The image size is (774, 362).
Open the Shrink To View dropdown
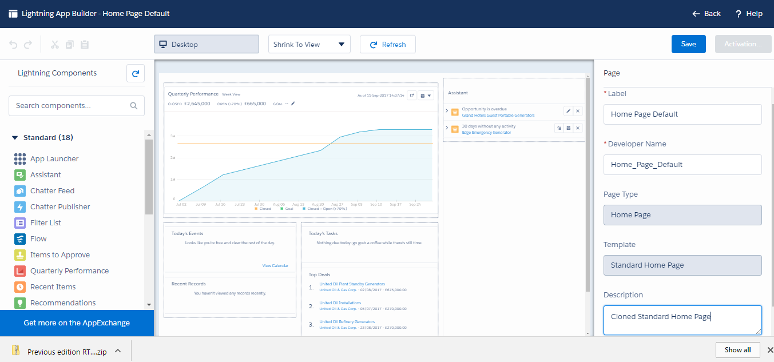309,44
